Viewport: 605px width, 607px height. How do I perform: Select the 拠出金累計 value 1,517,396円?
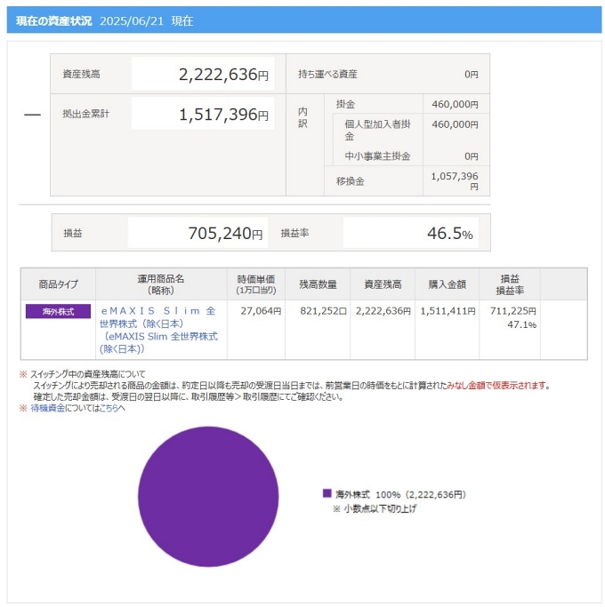pyautogui.click(x=223, y=114)
